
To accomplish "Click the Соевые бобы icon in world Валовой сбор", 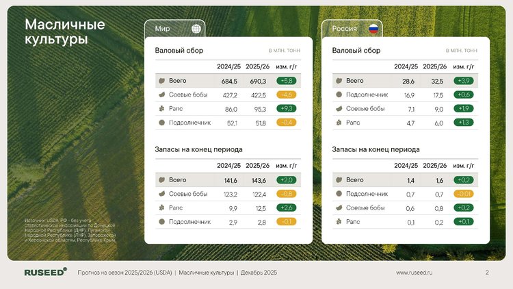I will coord(161,95).
